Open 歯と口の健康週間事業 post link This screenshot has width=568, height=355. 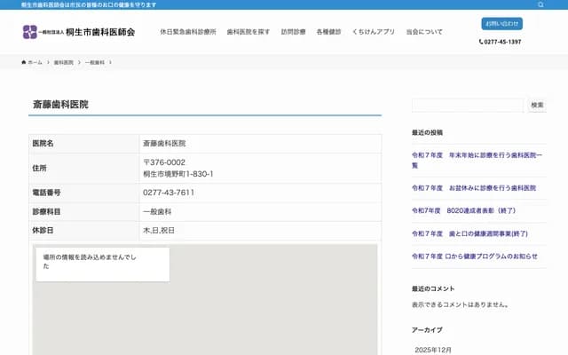pyautogui.click(x=469, y=233)
